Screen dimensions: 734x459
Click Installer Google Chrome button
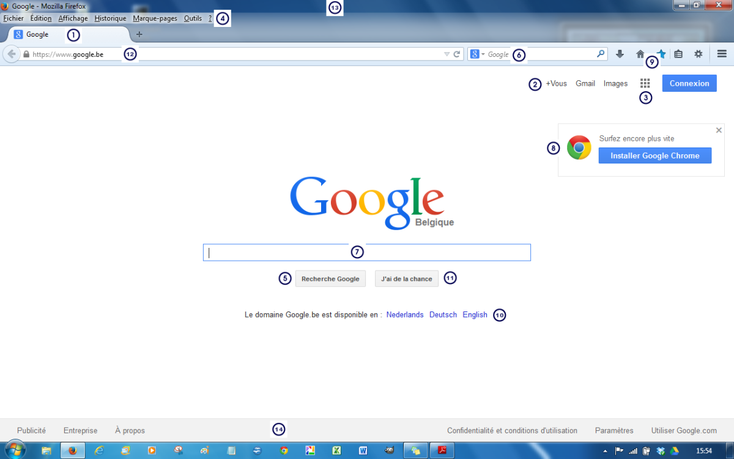[655, 155]
